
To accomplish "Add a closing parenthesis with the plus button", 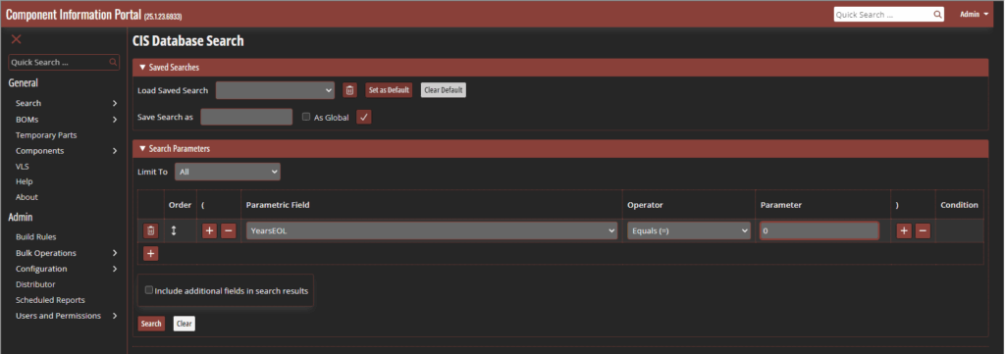I will click(x=904, y=231).
